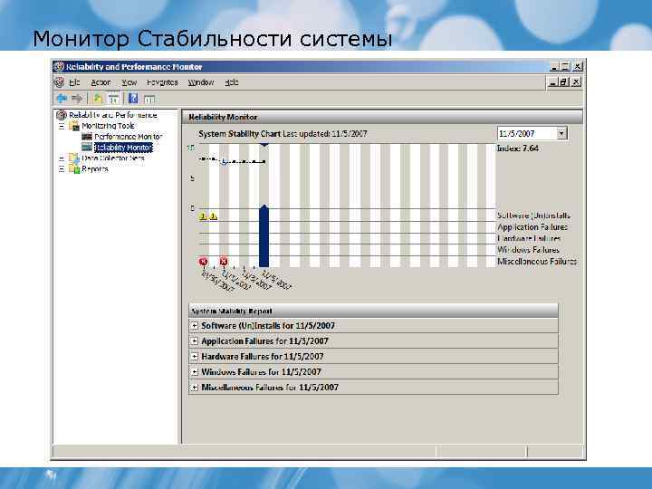Open the Action menu
The height and width of the screenshot is (489, 652).
click(x=101, y=82)
